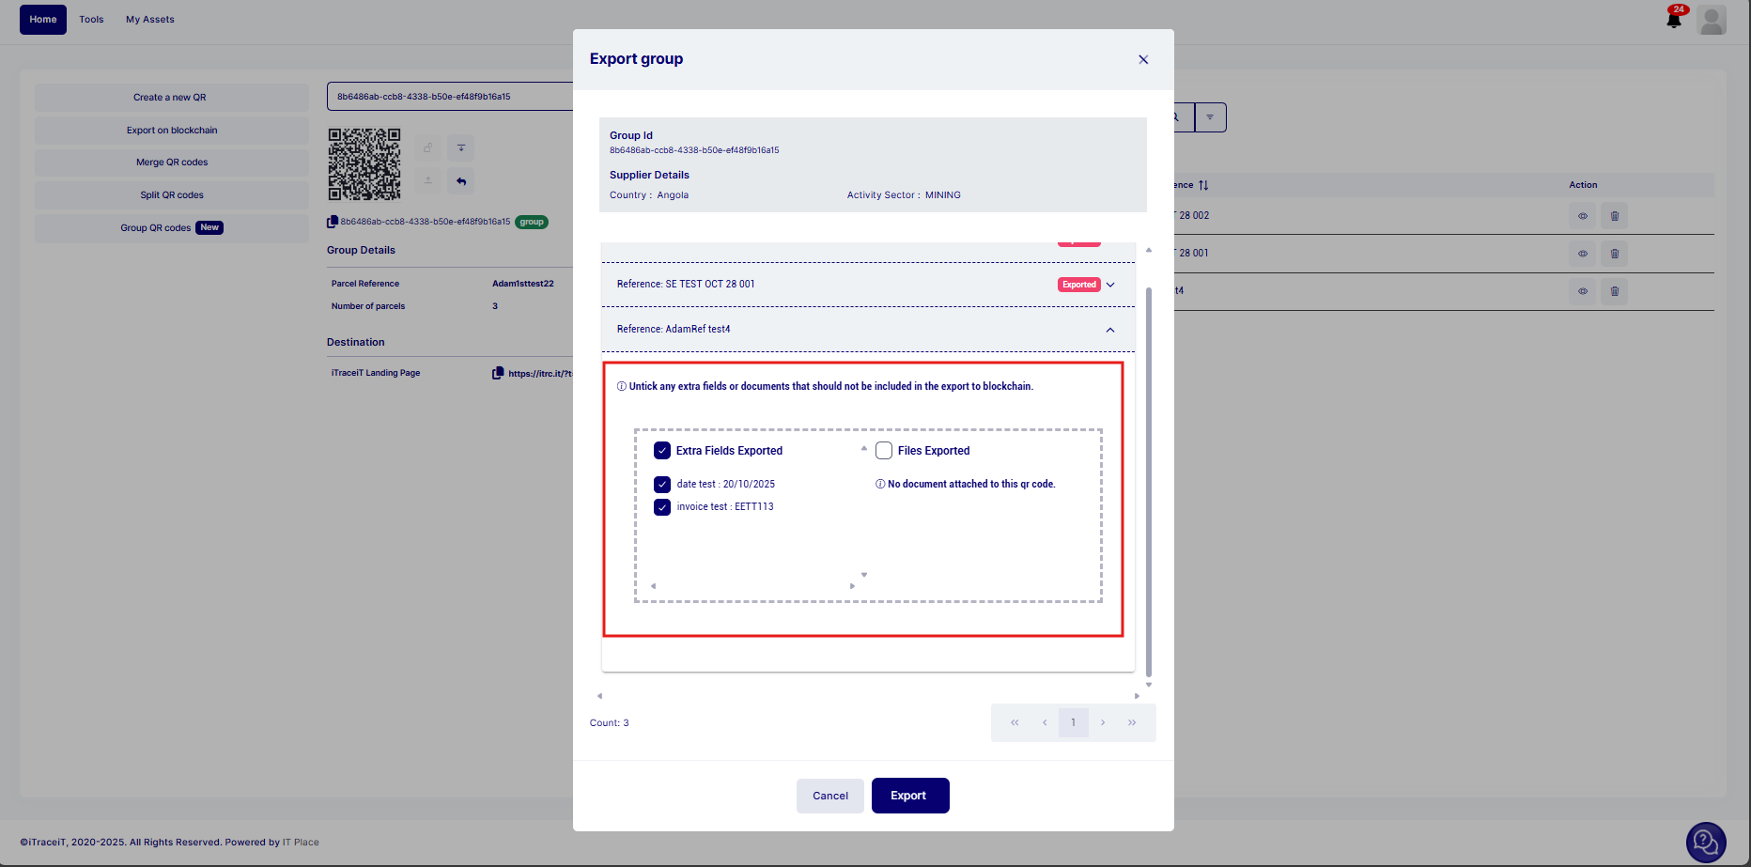The width and height of the screenshot is (1751, 867).
Task: Collapse the AdamRef test4 reference section
Action: [1110, 330]
